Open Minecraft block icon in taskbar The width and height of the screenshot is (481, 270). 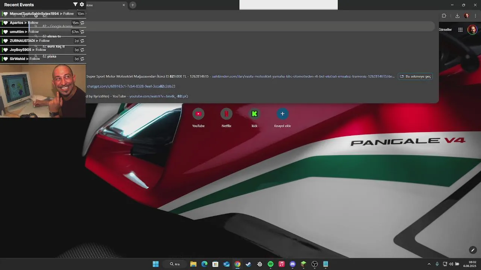pos(304,264)
